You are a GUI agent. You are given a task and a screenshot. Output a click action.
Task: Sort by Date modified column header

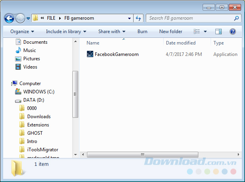(x=181, y=43)
